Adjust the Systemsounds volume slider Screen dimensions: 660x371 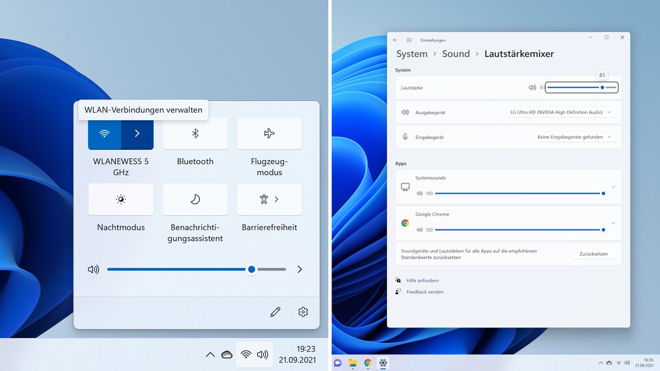coord(520,194)
